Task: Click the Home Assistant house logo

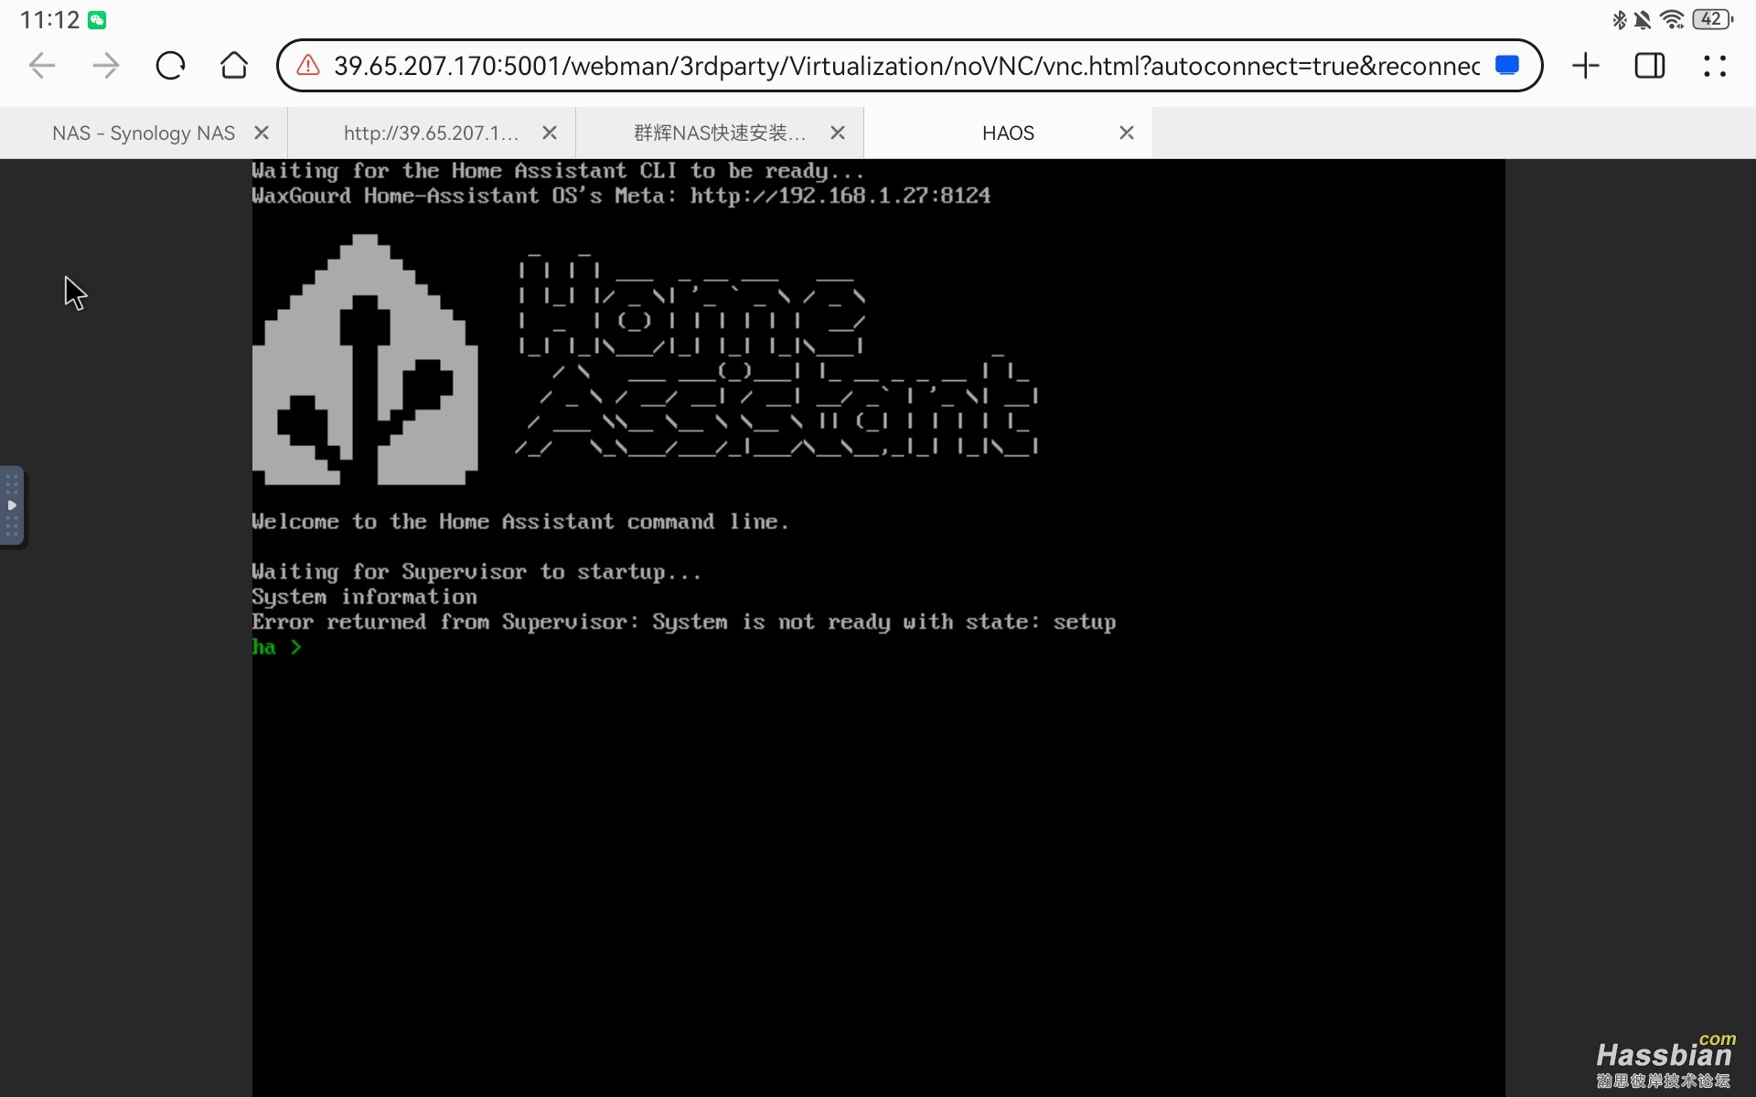Action: (365, 359)
